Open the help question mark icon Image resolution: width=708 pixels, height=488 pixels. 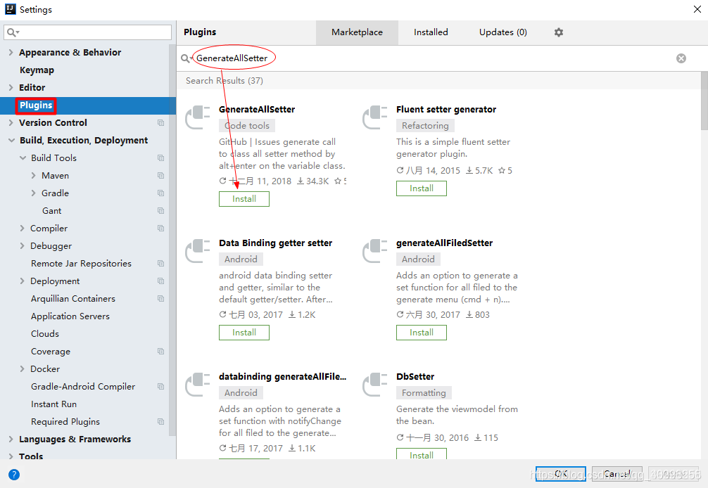(x=14, y=475)
